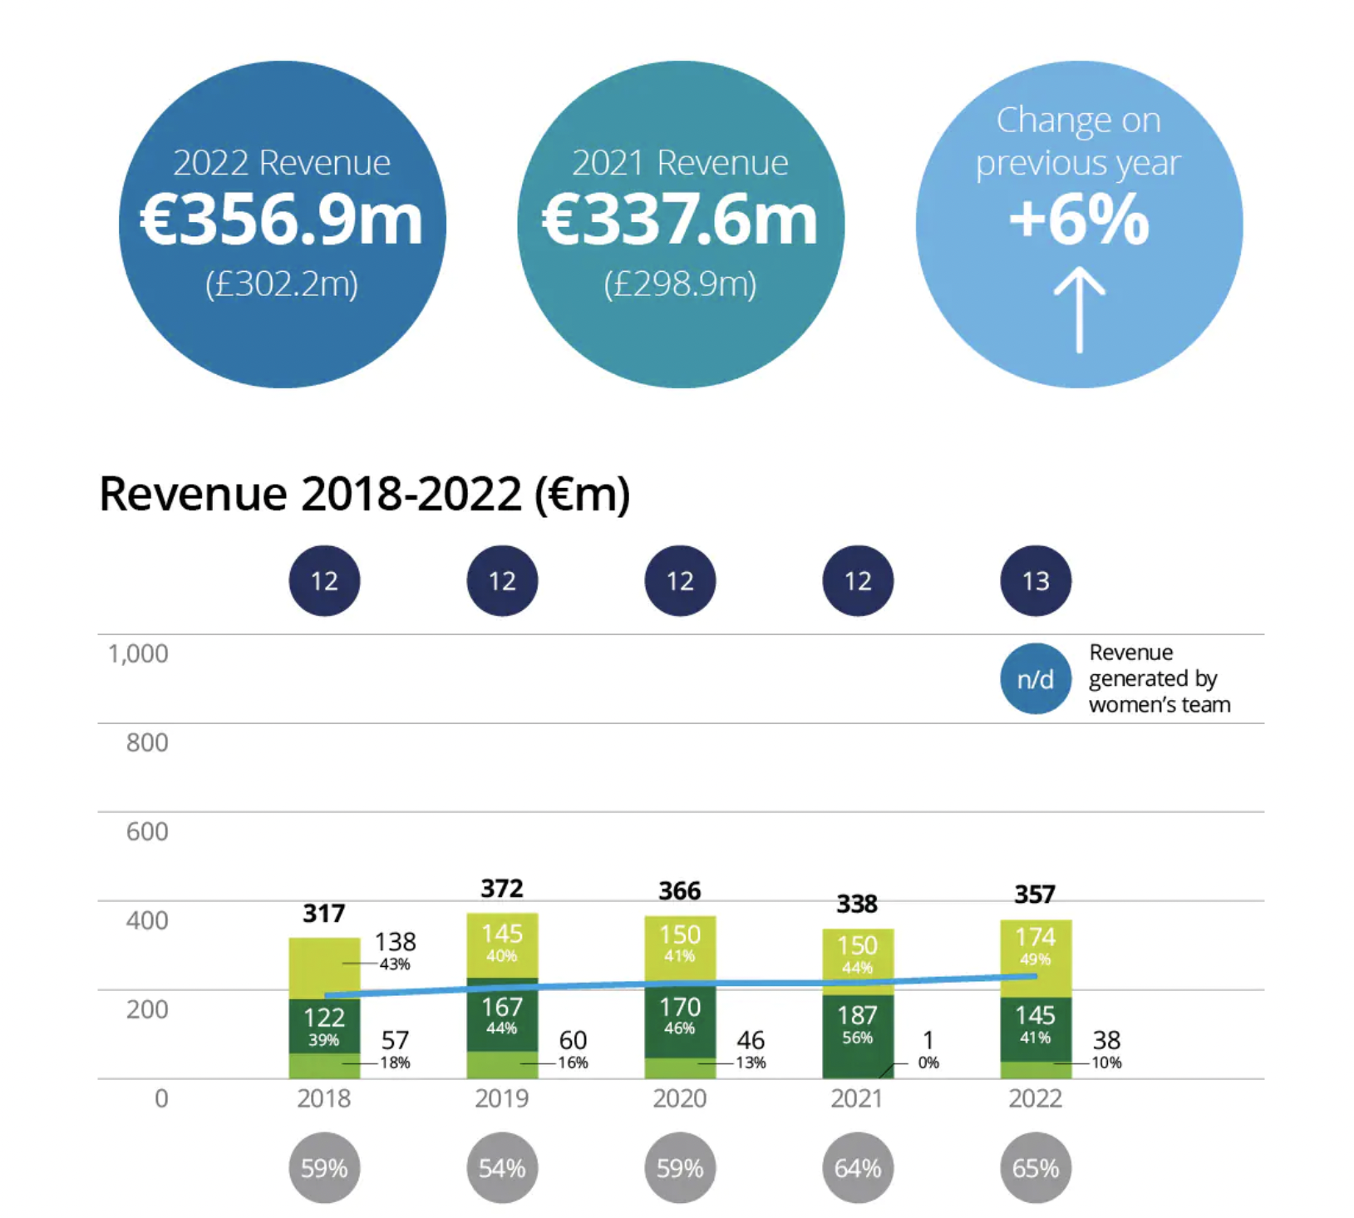The height and width of the screenshot is (1218, 1354).
Task: Click the Change on previous year +6% circle
Action: [1079, 224]
